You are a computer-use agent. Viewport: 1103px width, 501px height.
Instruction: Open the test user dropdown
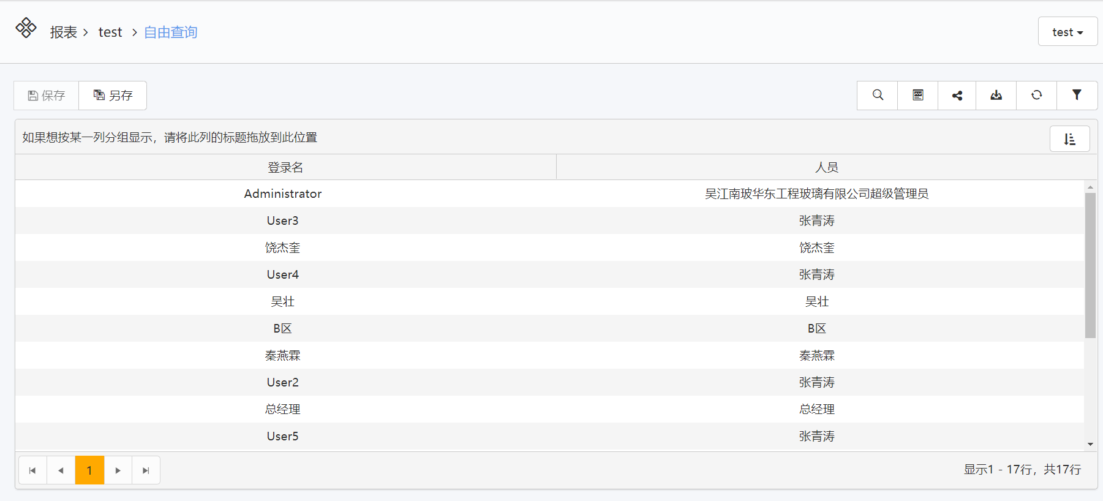click(x=1067, y=32)
